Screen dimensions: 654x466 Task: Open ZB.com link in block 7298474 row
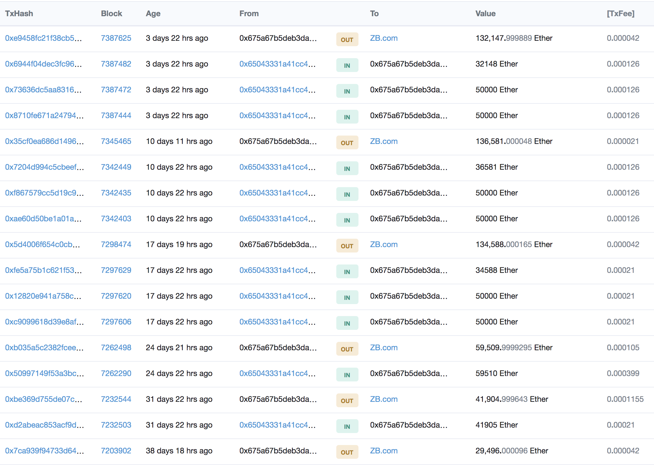384,244
